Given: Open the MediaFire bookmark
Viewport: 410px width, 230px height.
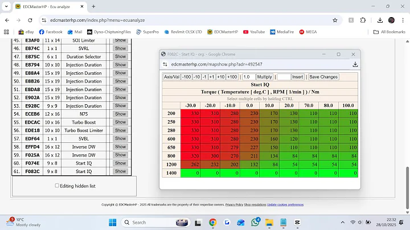Looking at the screenshot, I should pos(282,32).
